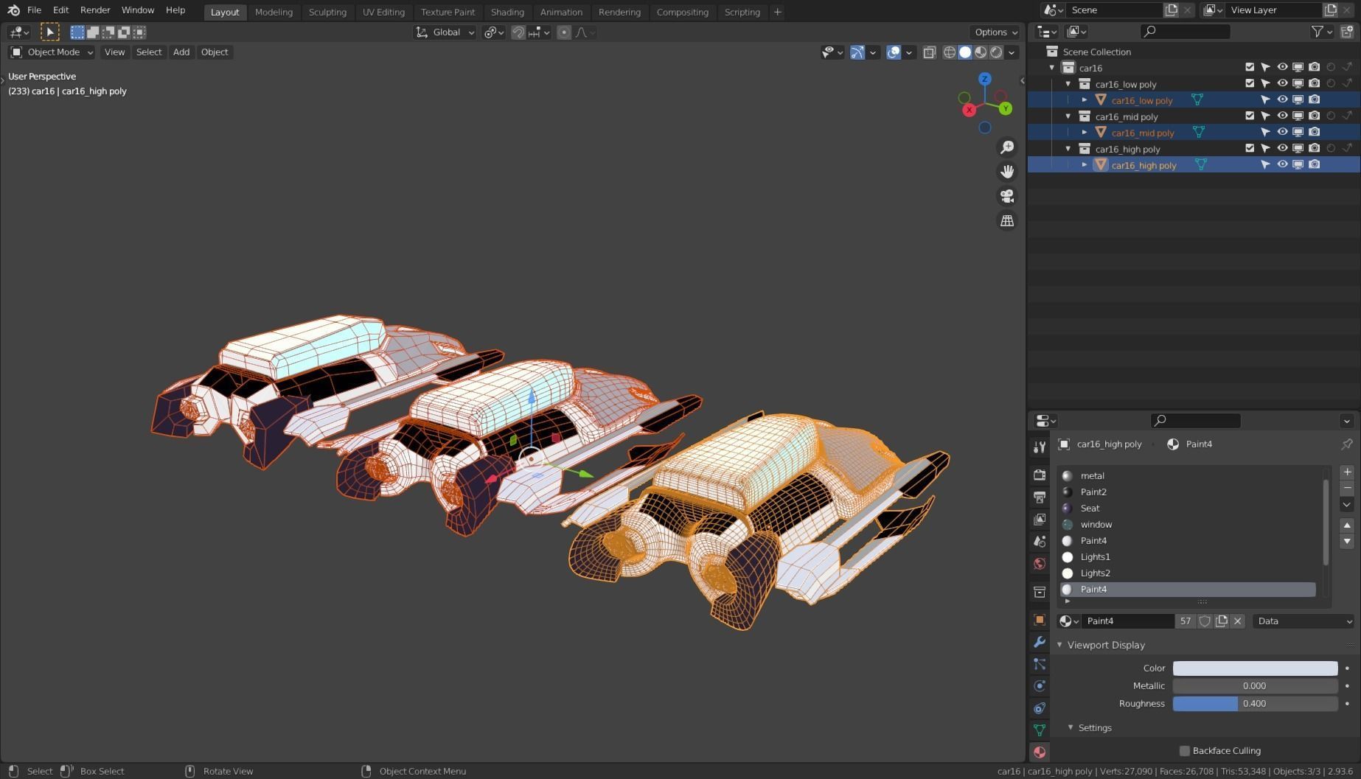
Task: Uncheck car16 collection exclude checkbox
Action: 1250,67
